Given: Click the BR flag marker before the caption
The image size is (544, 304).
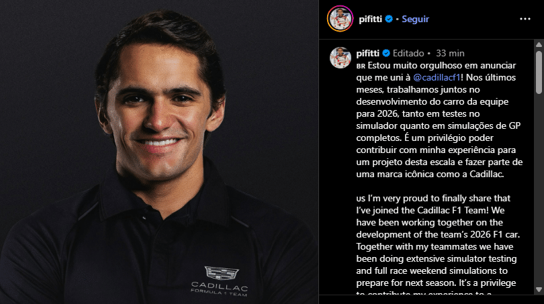Looking at the screenshot, I should point(361,66).
